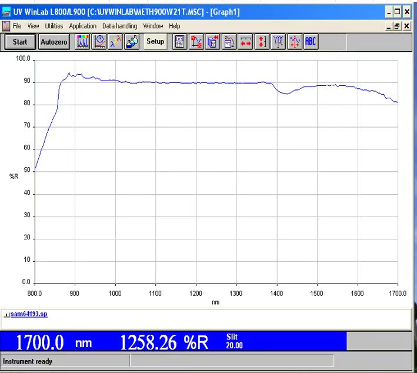Screen dimensions: 417x373
Task: Click the app icon in title bar
Action: coord(6,12)
